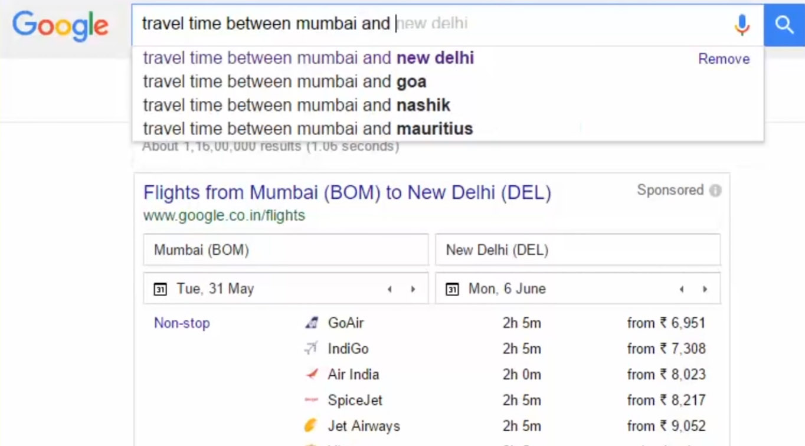Click the Air India airline logo

[312, 374]
